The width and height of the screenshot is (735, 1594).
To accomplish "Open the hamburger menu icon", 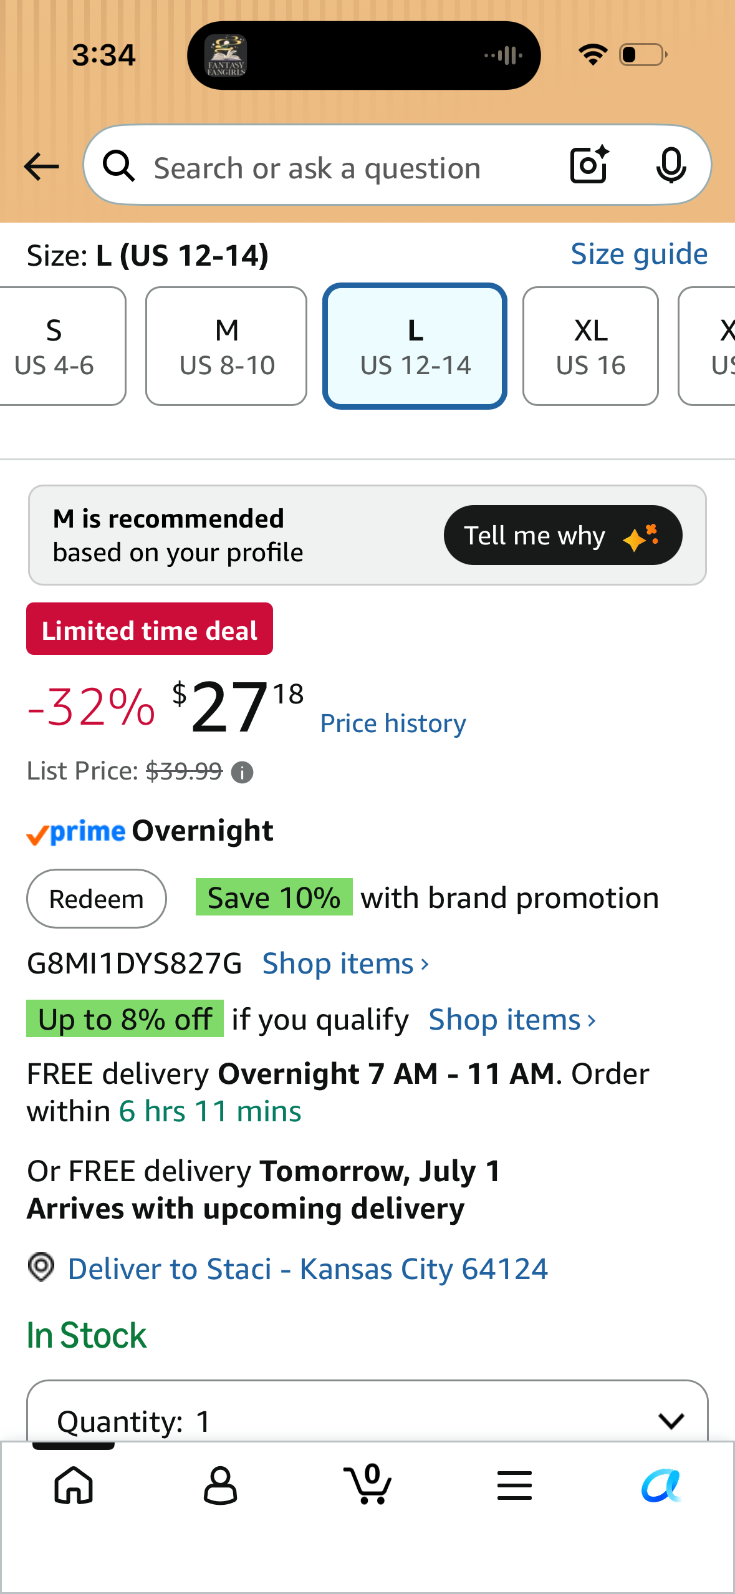I will [x=515, y=1485].
